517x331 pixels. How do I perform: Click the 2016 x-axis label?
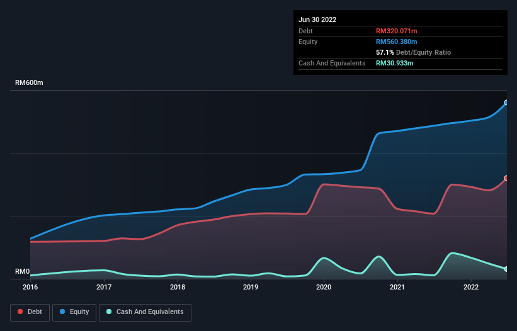30,287
